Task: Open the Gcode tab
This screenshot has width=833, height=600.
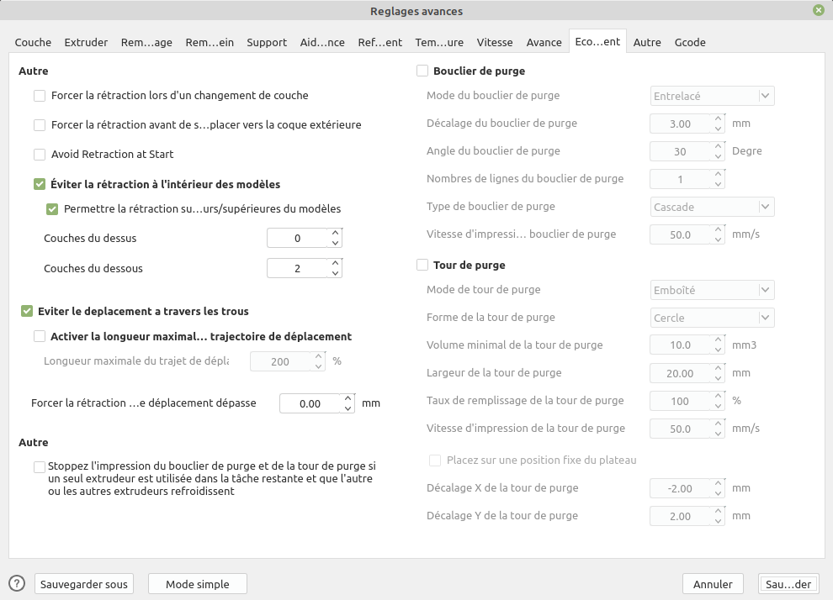Action: (690, 43)
